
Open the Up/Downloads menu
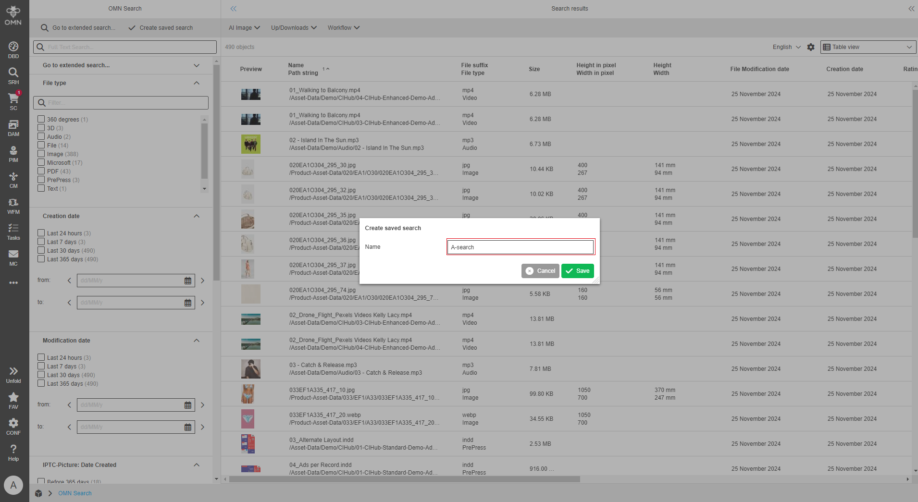point(293,27)
